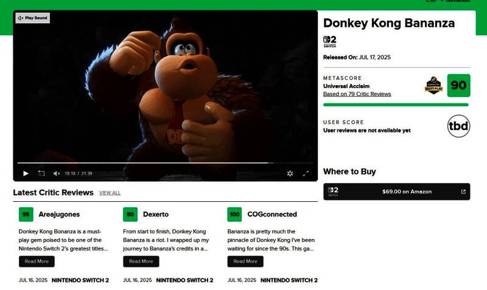Click the loop icon next to play

click(41, 173)
